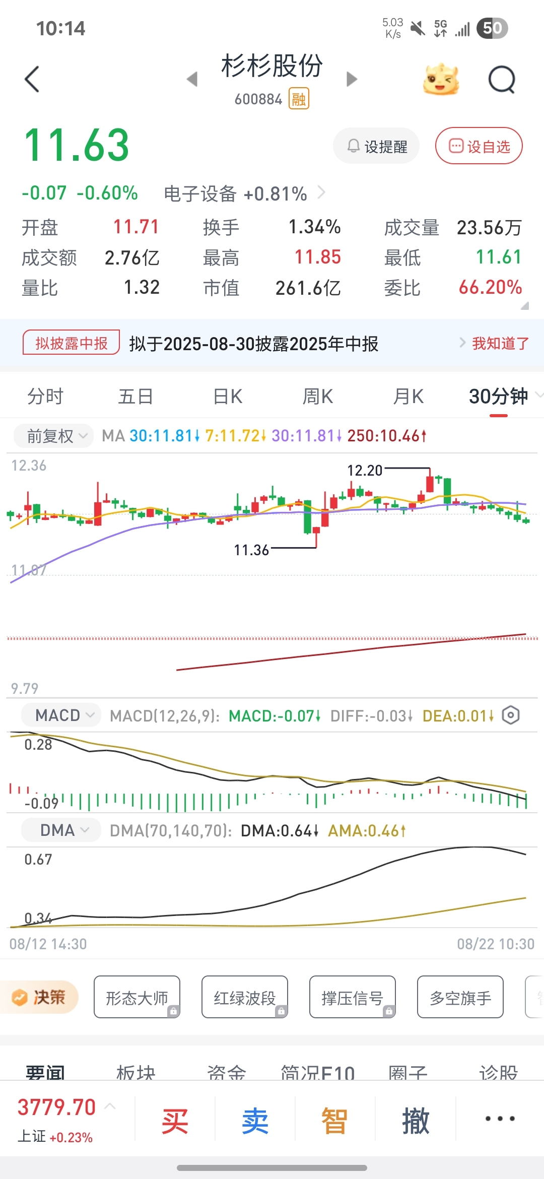This screenshot has height=1179, width=544.
Task: Dismiss notice with 我知道了
Action: tap(500, 344)
